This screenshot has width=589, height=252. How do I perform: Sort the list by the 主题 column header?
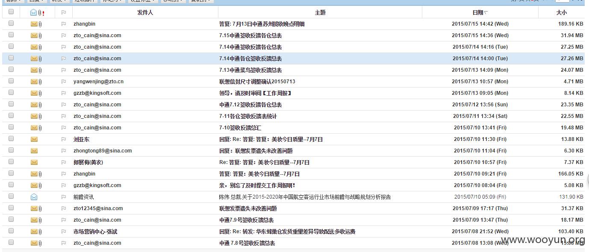click(x=320, y=12)
